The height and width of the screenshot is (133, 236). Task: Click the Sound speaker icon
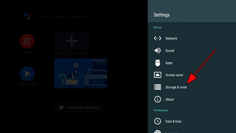[157, 50]
